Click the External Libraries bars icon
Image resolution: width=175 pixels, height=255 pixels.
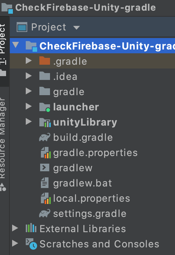pyautogui.click(x=31, y=228)
